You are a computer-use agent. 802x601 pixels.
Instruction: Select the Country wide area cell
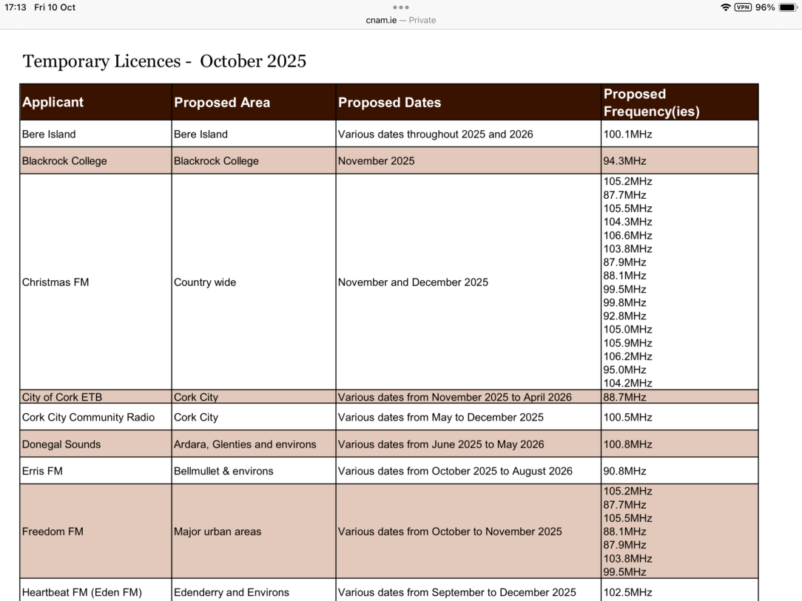[254, 282]
